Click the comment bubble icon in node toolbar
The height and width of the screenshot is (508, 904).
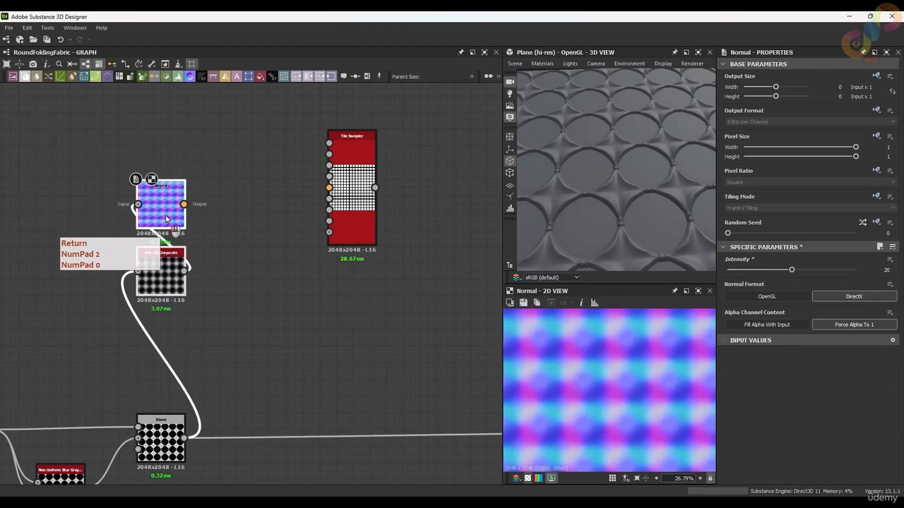click(x=344, y=76)
